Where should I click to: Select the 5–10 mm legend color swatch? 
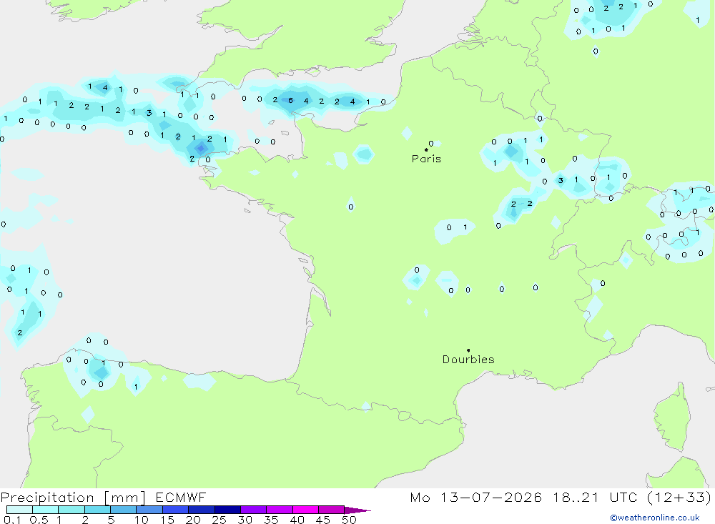pos(123,510)
